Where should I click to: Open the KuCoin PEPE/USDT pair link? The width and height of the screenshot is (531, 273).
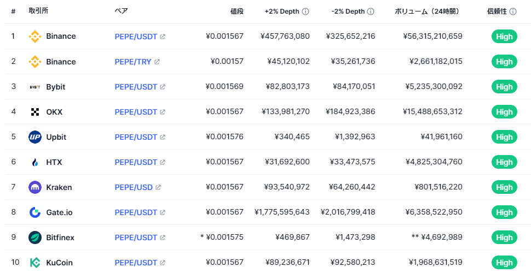(136, 263)
